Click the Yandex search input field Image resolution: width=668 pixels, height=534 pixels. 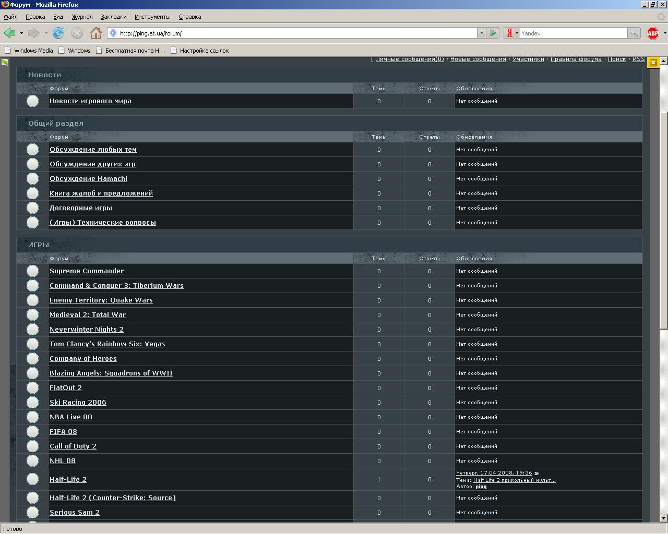point(573,33)
